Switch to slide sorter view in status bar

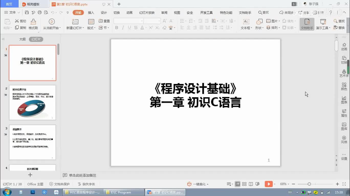244,184
